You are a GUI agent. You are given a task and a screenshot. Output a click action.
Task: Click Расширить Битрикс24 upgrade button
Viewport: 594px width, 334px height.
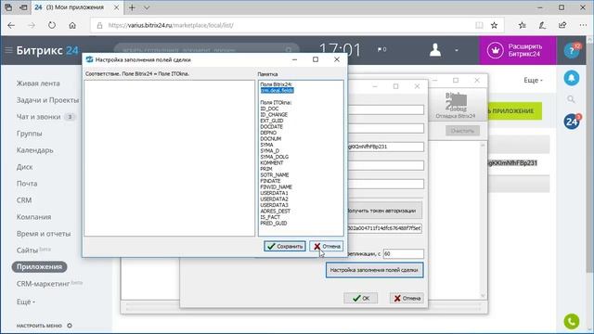point(518,50)
